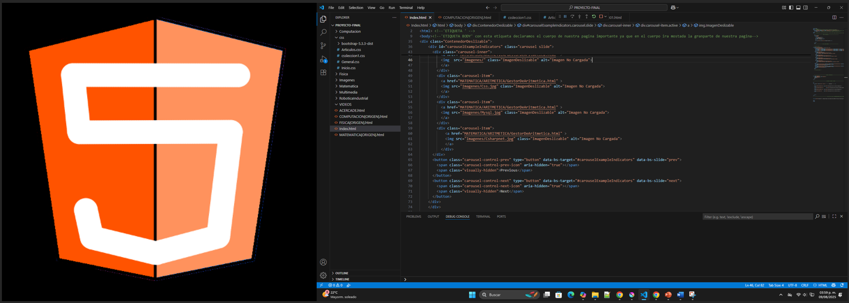Open the Manage gear icon
This screenshot has height=303, width=849.
pos(323,276)
